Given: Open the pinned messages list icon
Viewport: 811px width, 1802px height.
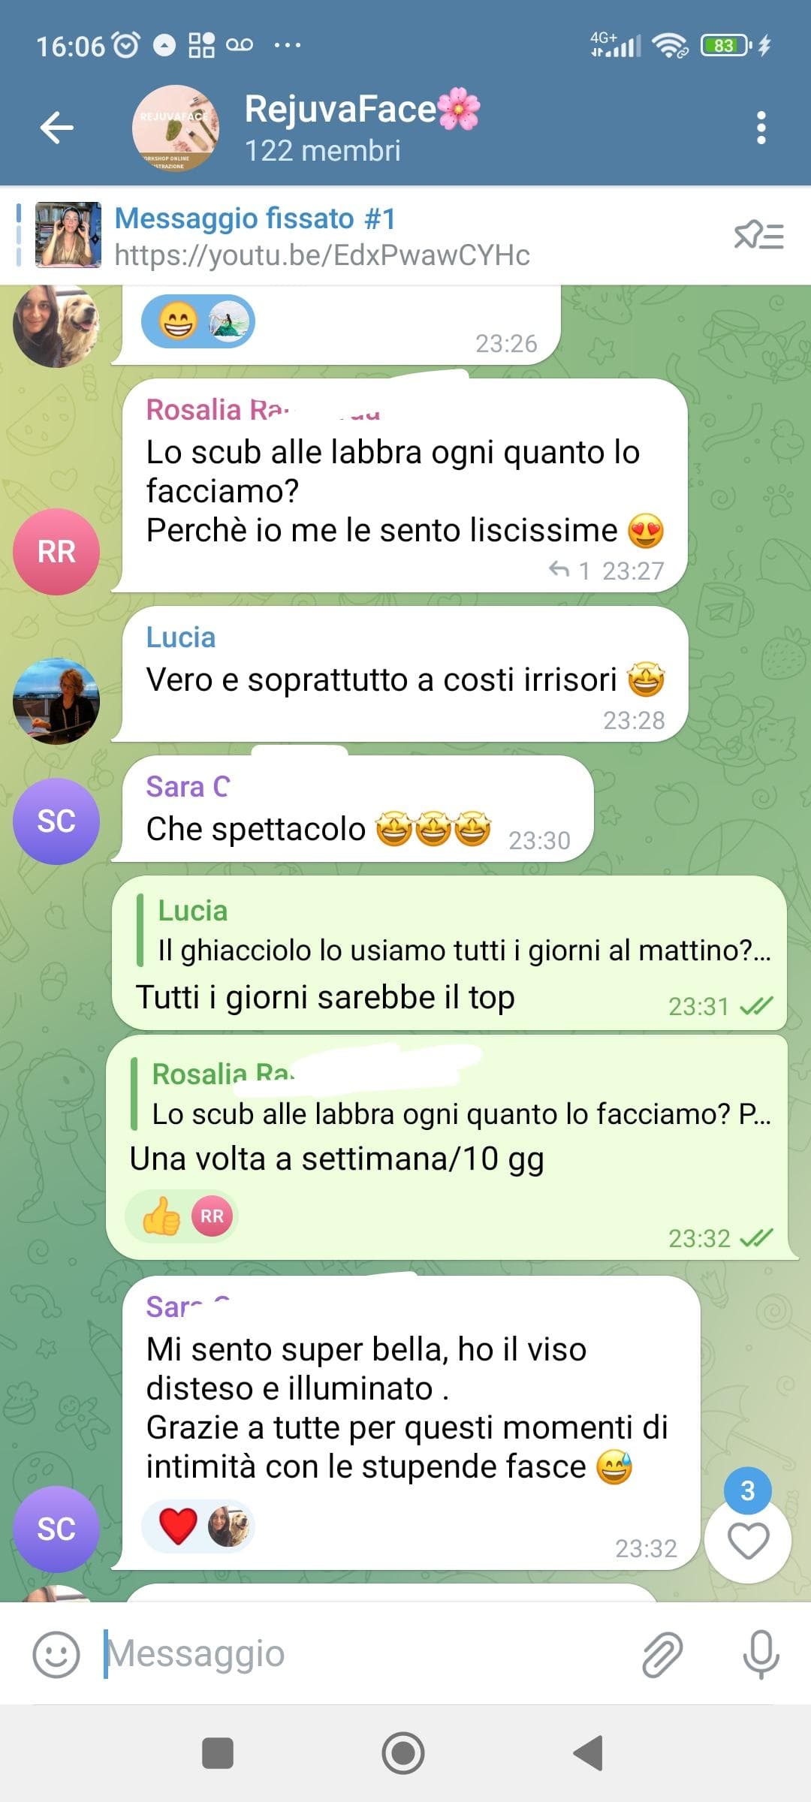Looking at the screenshot, I should [758, 236].
